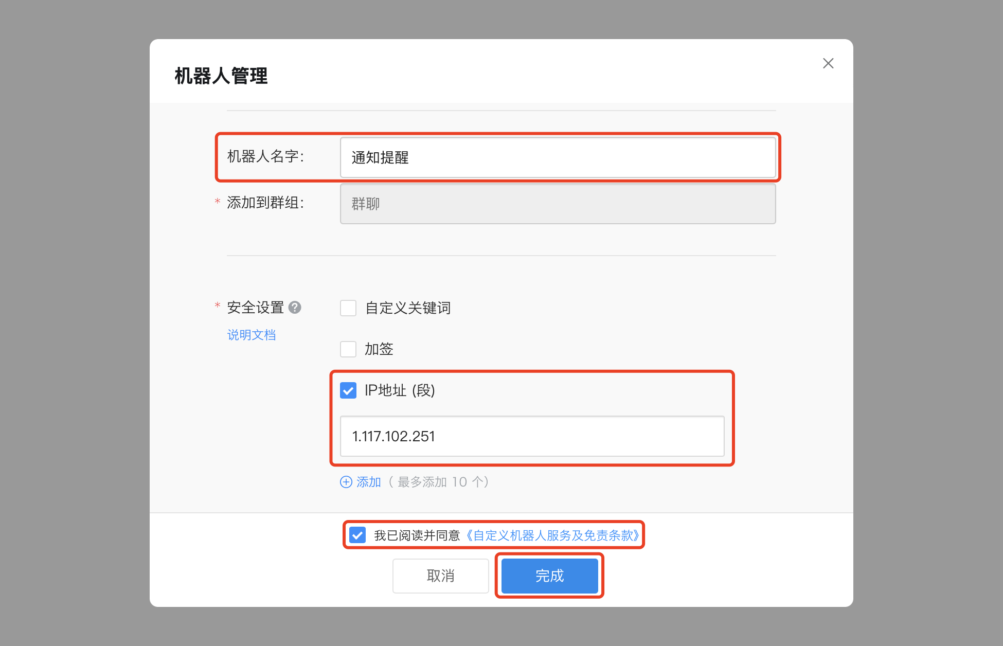Enable the 自定义关键词 checkbox
The height and width of the screenshot is (646, 1003).
(348, 308)
